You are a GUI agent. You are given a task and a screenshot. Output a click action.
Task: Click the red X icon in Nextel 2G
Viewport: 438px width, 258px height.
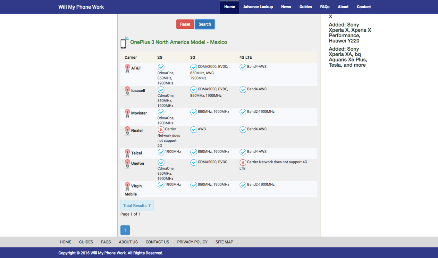coord(161,129)
